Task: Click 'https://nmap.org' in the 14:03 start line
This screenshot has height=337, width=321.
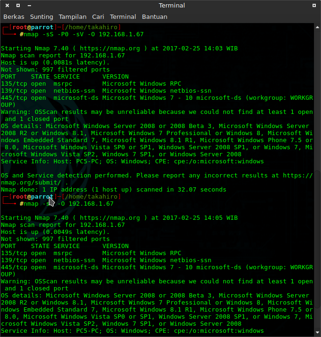Action: click(110, 48)
